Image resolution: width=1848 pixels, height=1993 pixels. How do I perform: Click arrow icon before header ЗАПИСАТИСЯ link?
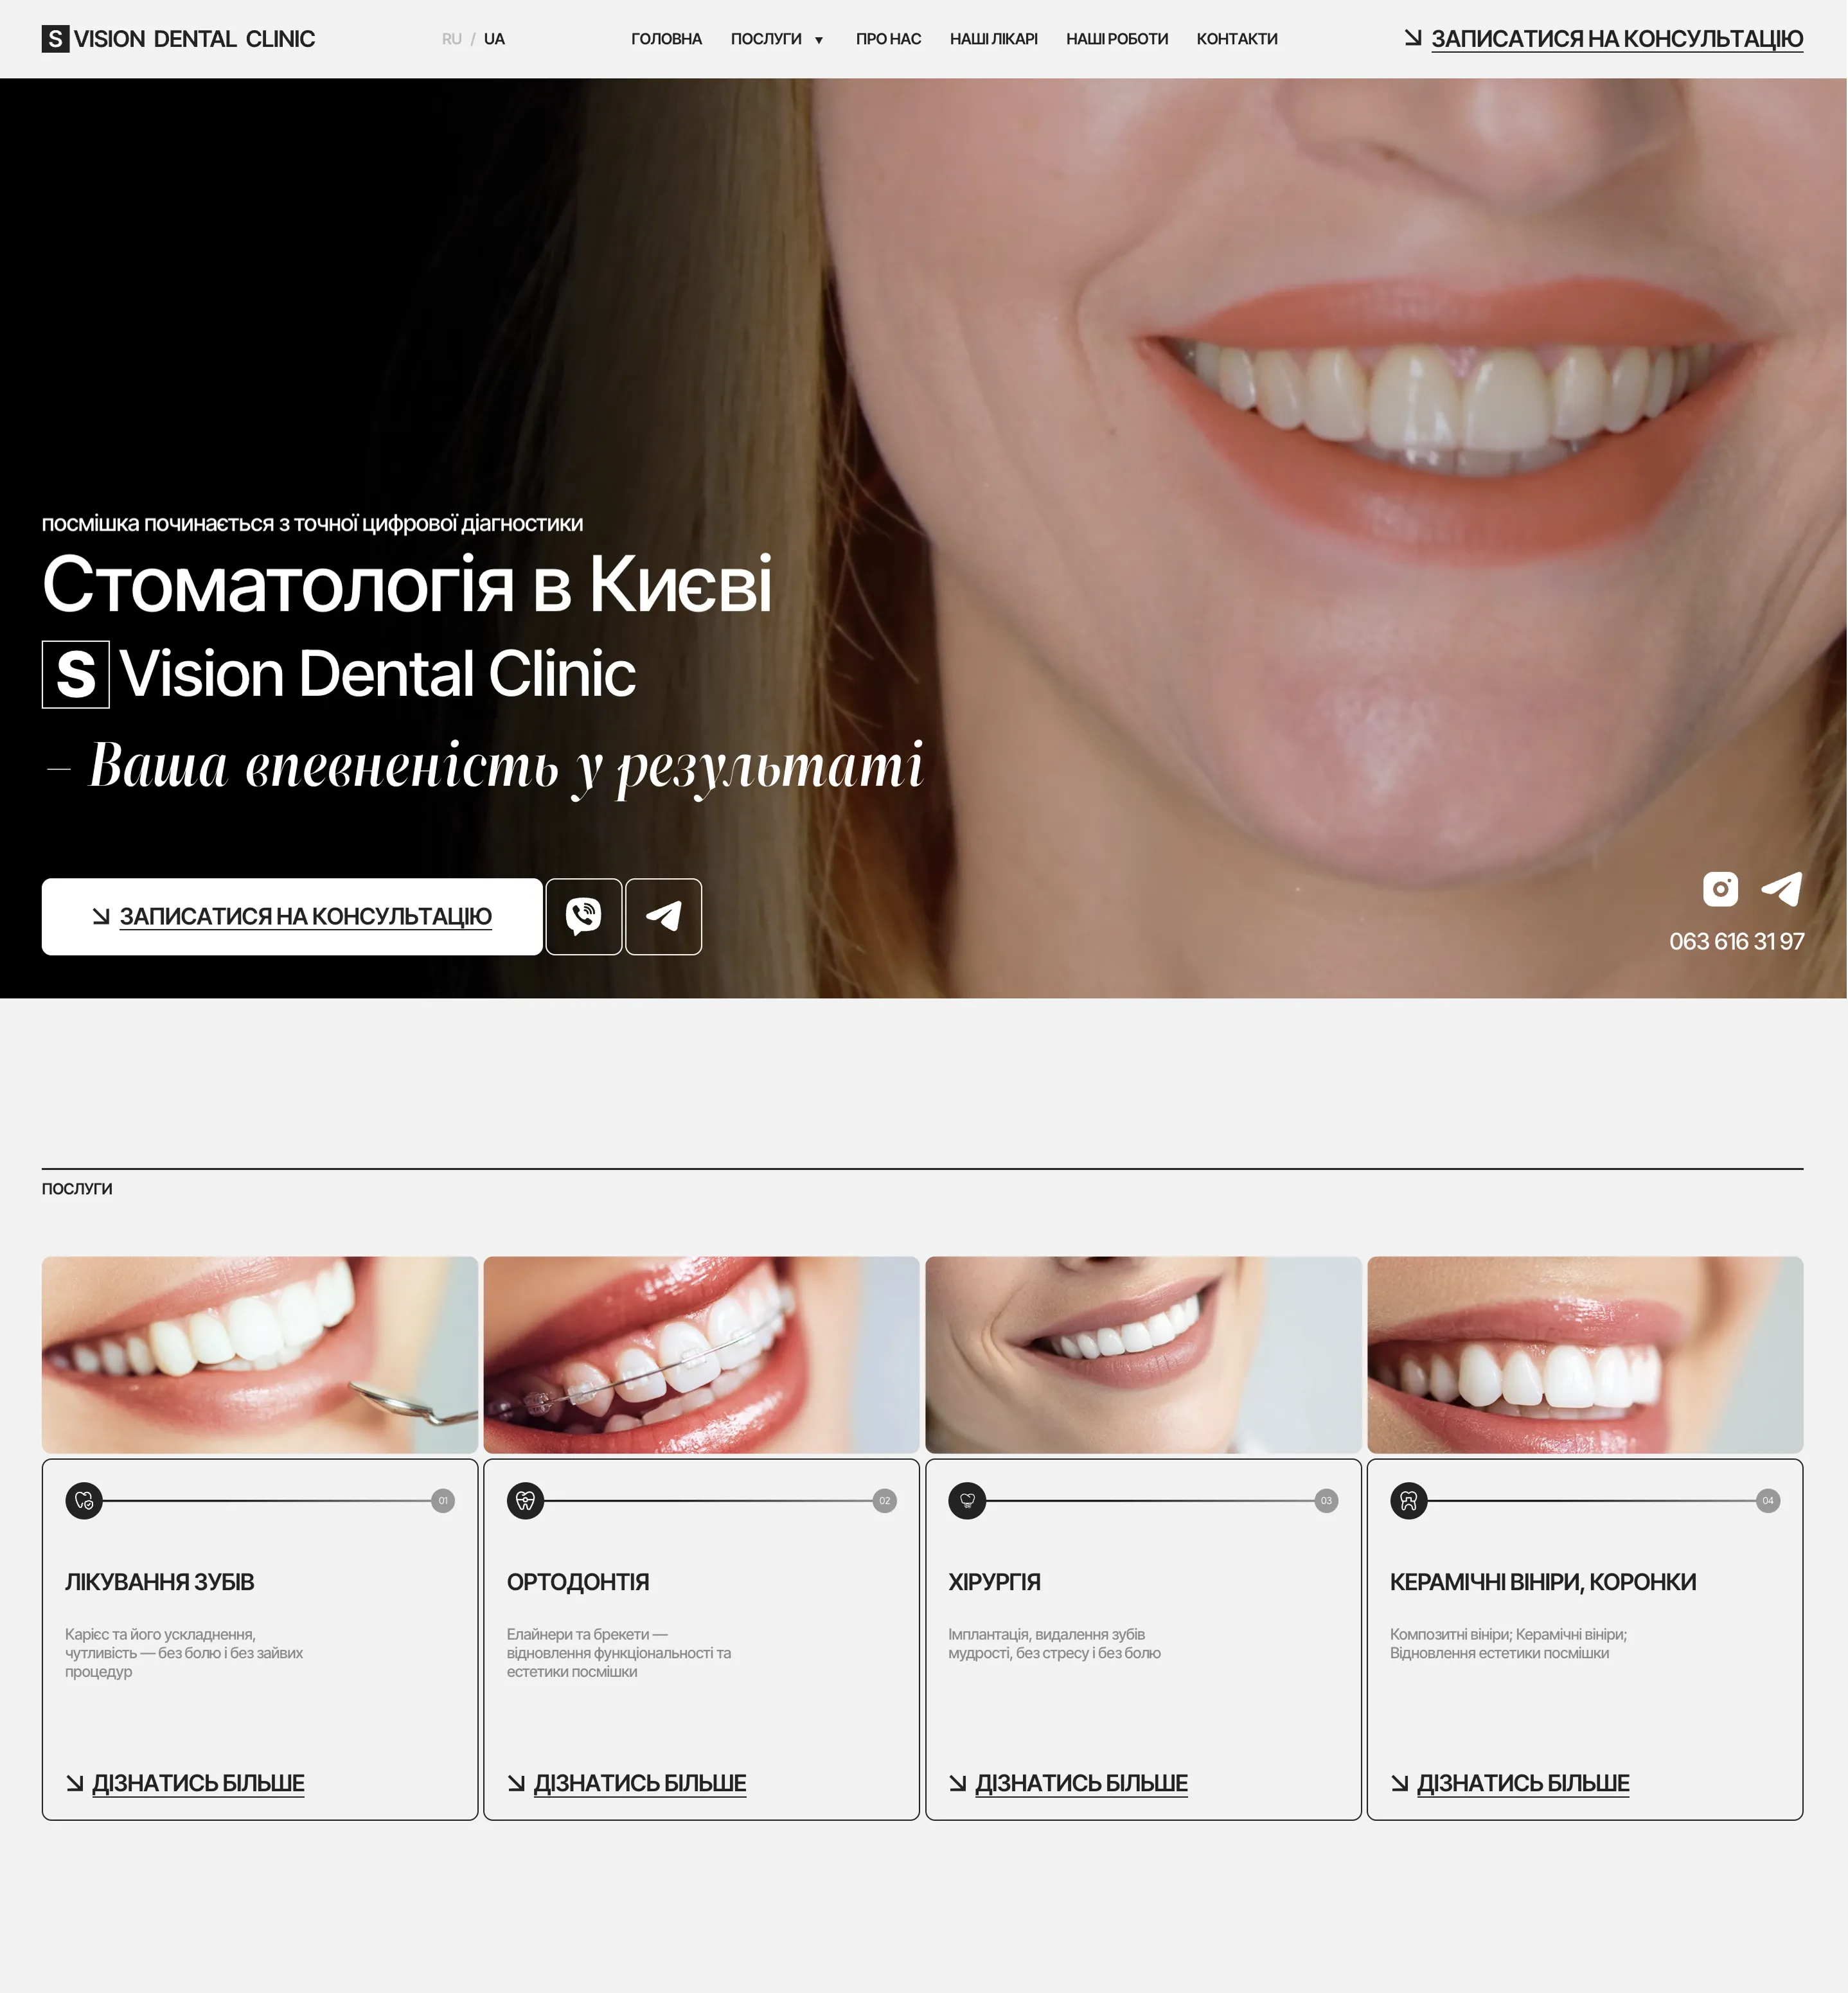1413,38
